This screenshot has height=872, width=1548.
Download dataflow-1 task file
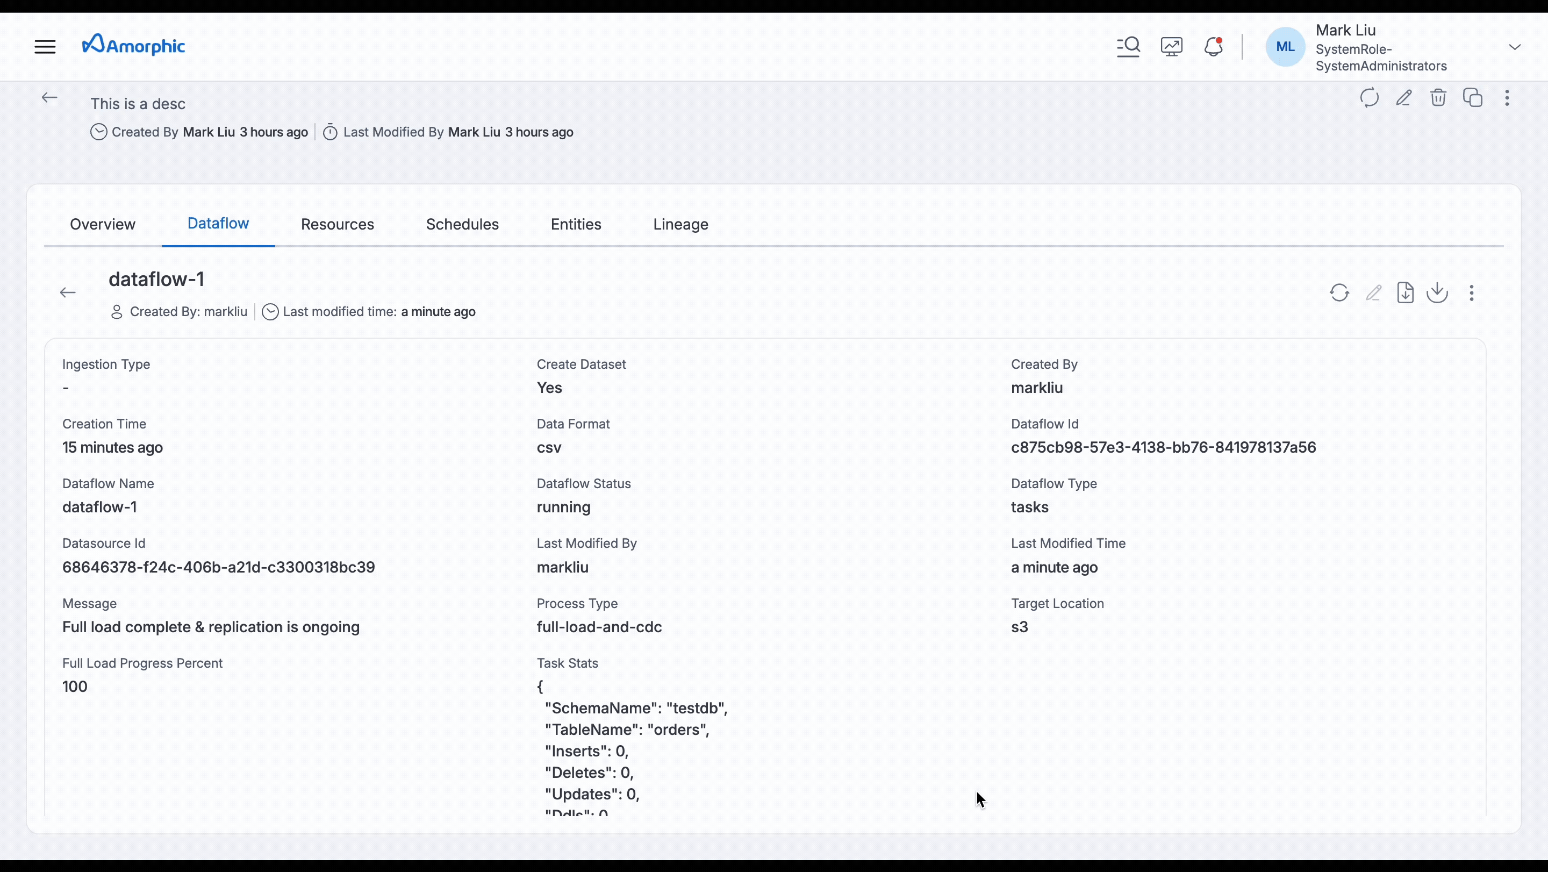click(x=1406, y=292)
